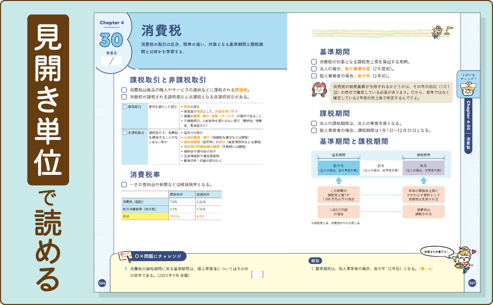Tick the checkbox for 消費税は商品の購入やサービスの提供 line
This screenshot has width=493, height=305.
(x=124, y=90)
